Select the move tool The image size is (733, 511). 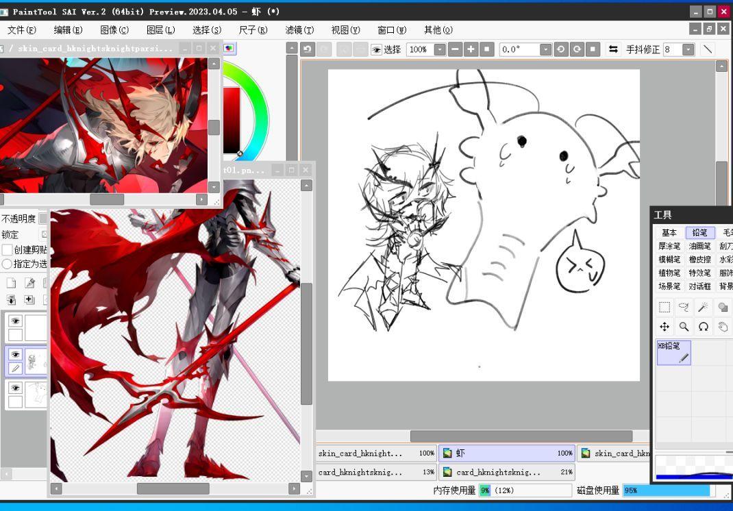(x=664, y=326)
